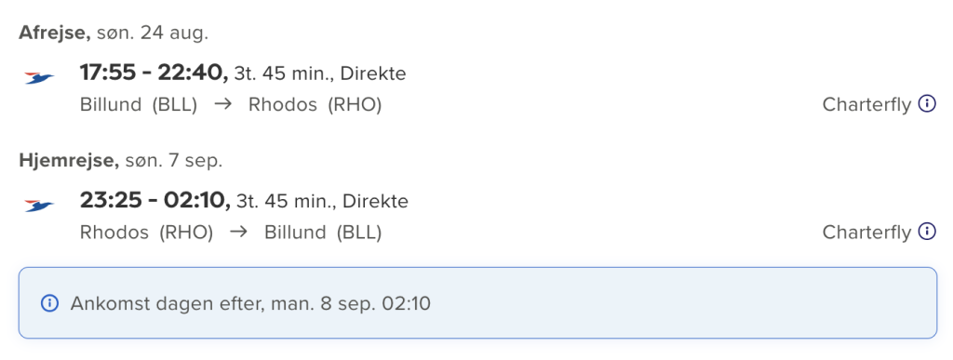Click Billund (BLL) departure airport text
The height and width of the screenshot is (360, 953).
[139, 105]
